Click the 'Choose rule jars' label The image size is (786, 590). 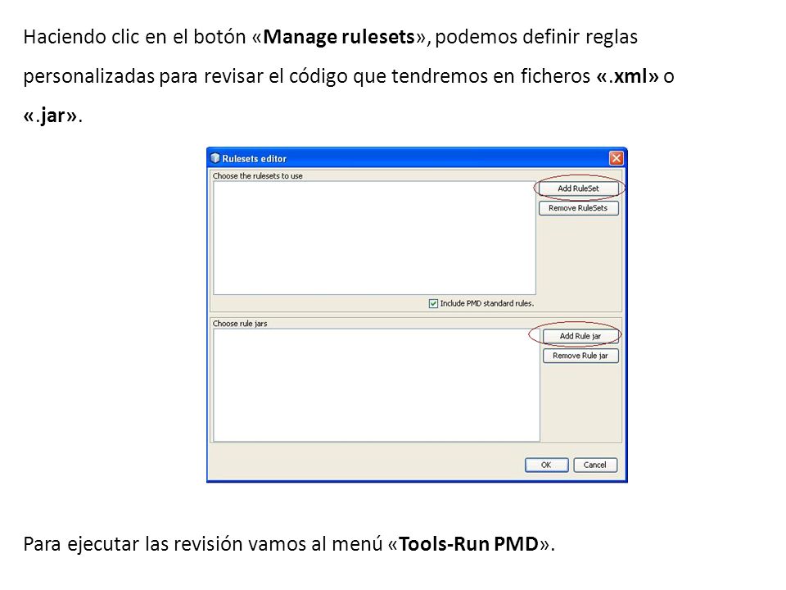point(240,324)
